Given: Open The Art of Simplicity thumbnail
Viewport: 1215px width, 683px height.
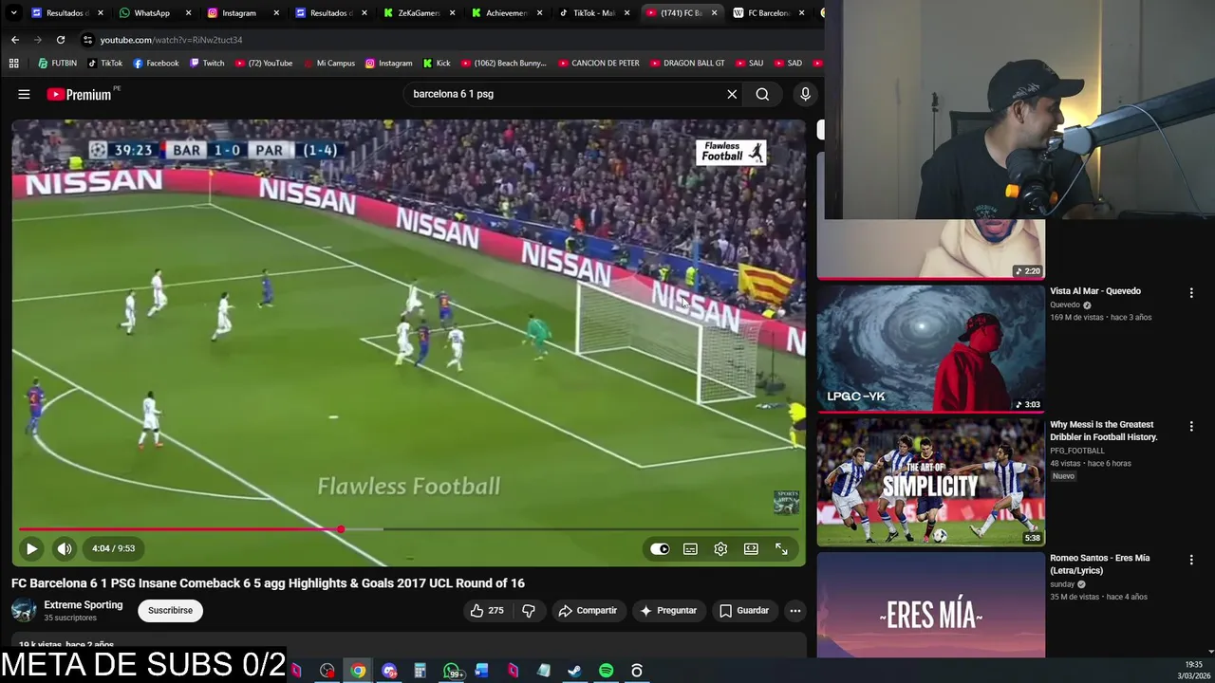Looking at the screenshot, I should click(x=930, y=482).
